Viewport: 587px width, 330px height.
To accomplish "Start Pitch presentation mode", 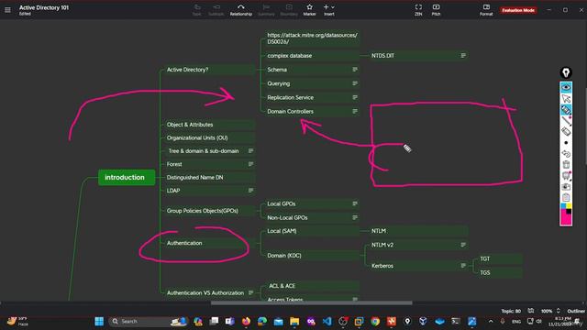I will [437, 10].
